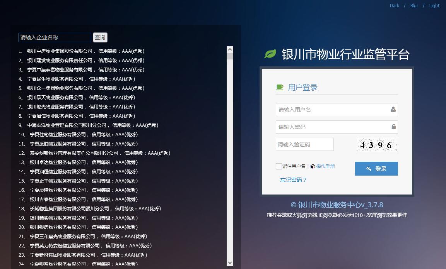Enable the 记住用户名 checkbox
Viewport: 446px width, 269px height.
tap(279, 166)
